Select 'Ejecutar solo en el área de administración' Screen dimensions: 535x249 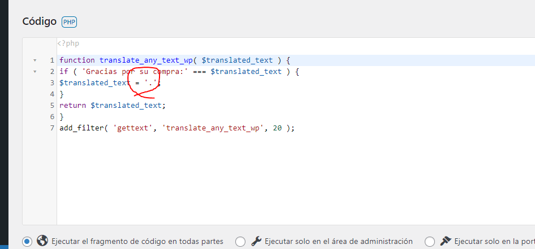[x=240, y=242]
